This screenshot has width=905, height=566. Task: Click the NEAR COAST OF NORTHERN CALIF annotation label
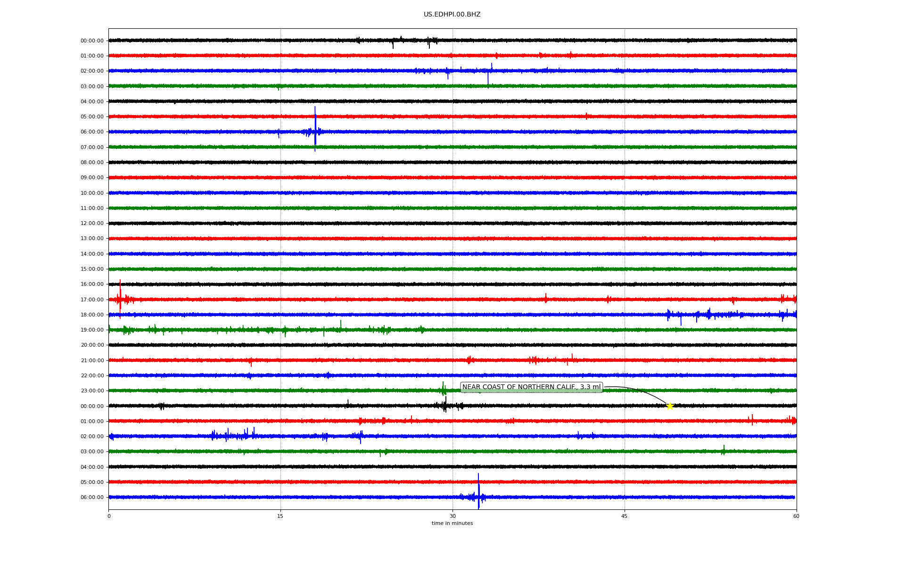(x=531, y=387)
